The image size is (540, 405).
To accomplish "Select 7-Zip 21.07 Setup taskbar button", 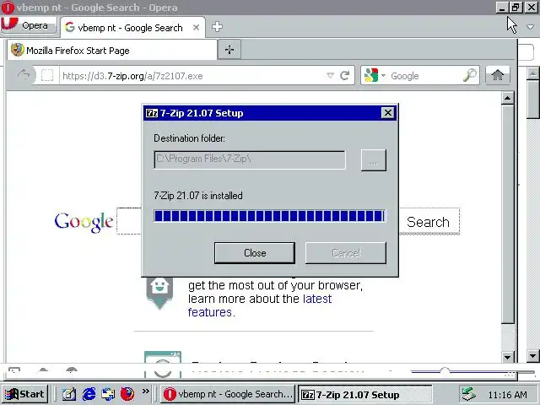I will (x=365, y=394).
